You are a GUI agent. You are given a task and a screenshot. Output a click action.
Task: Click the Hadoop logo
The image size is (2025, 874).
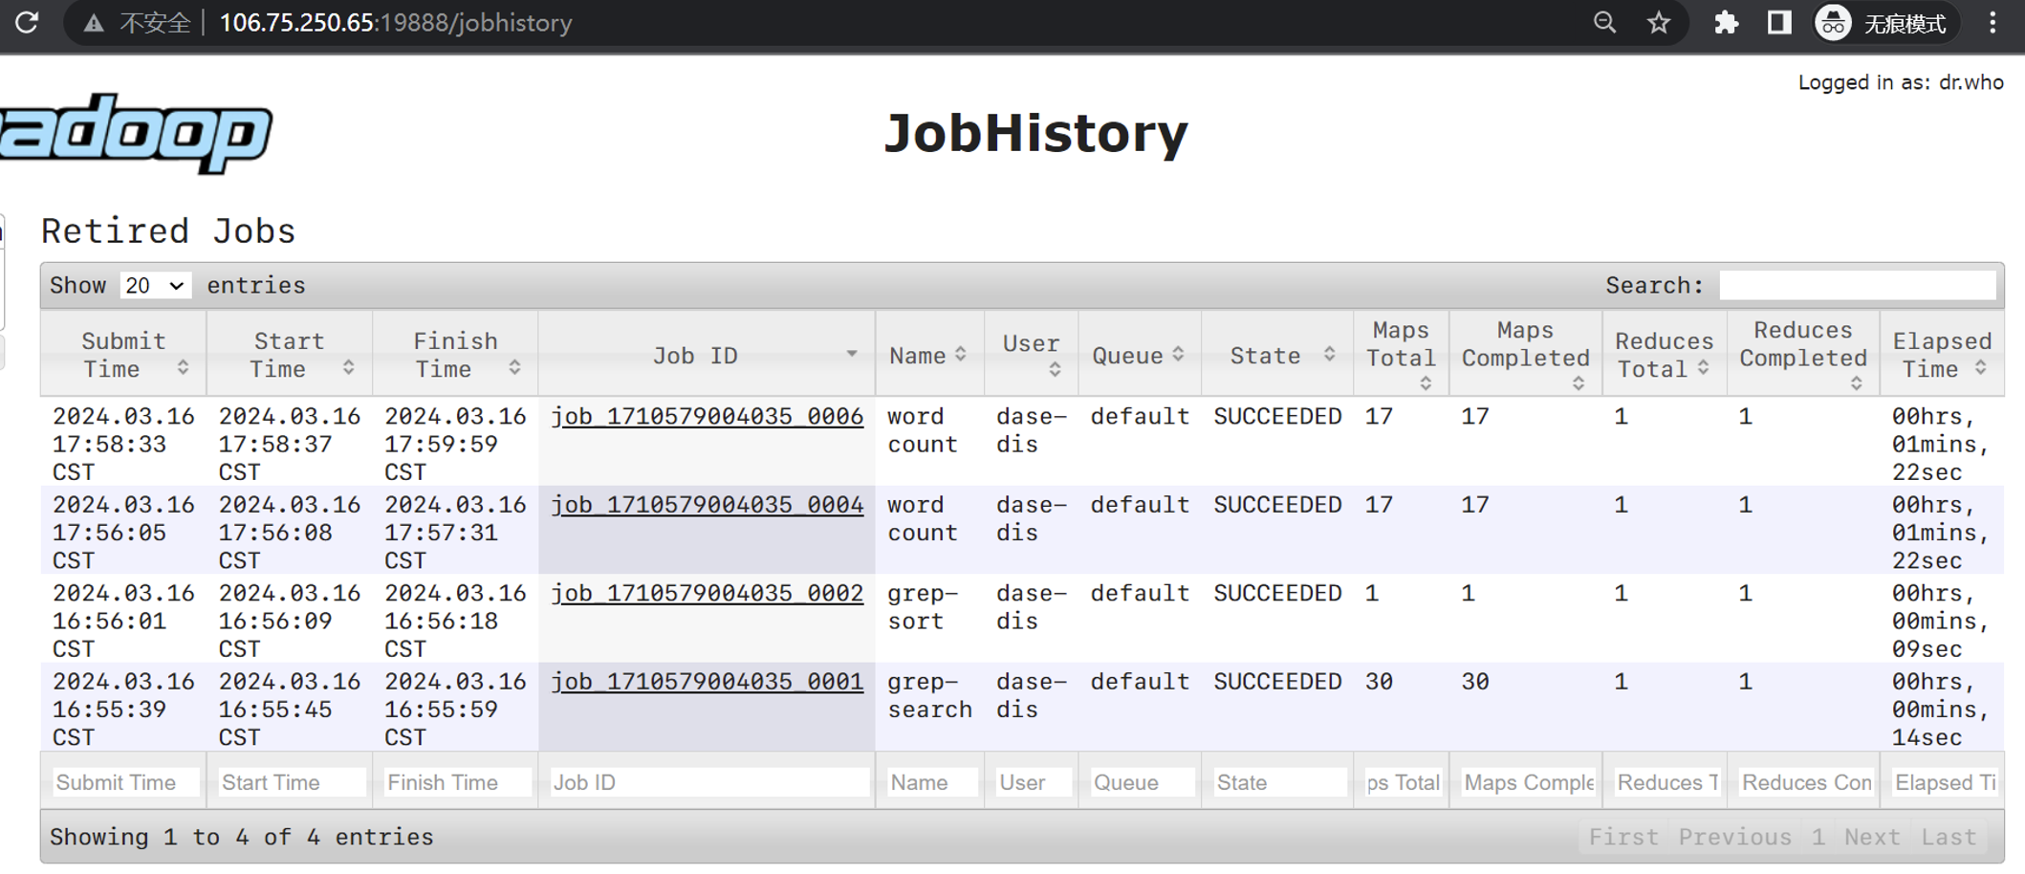[136, 133]
